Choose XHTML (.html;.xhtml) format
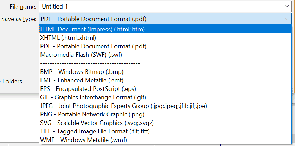The image size is (295, 146). coord(165,38)
